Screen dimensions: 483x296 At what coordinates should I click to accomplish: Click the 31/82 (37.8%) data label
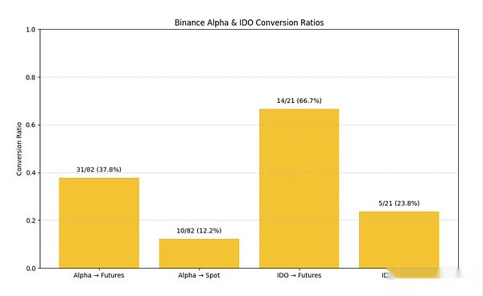(99, 170)
